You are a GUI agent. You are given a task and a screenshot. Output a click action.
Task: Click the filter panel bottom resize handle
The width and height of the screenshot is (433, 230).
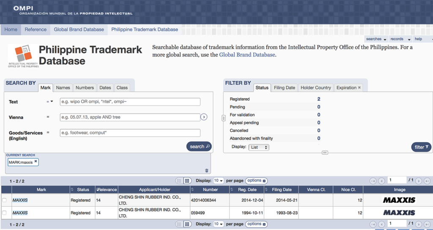(x=325, y=152)
